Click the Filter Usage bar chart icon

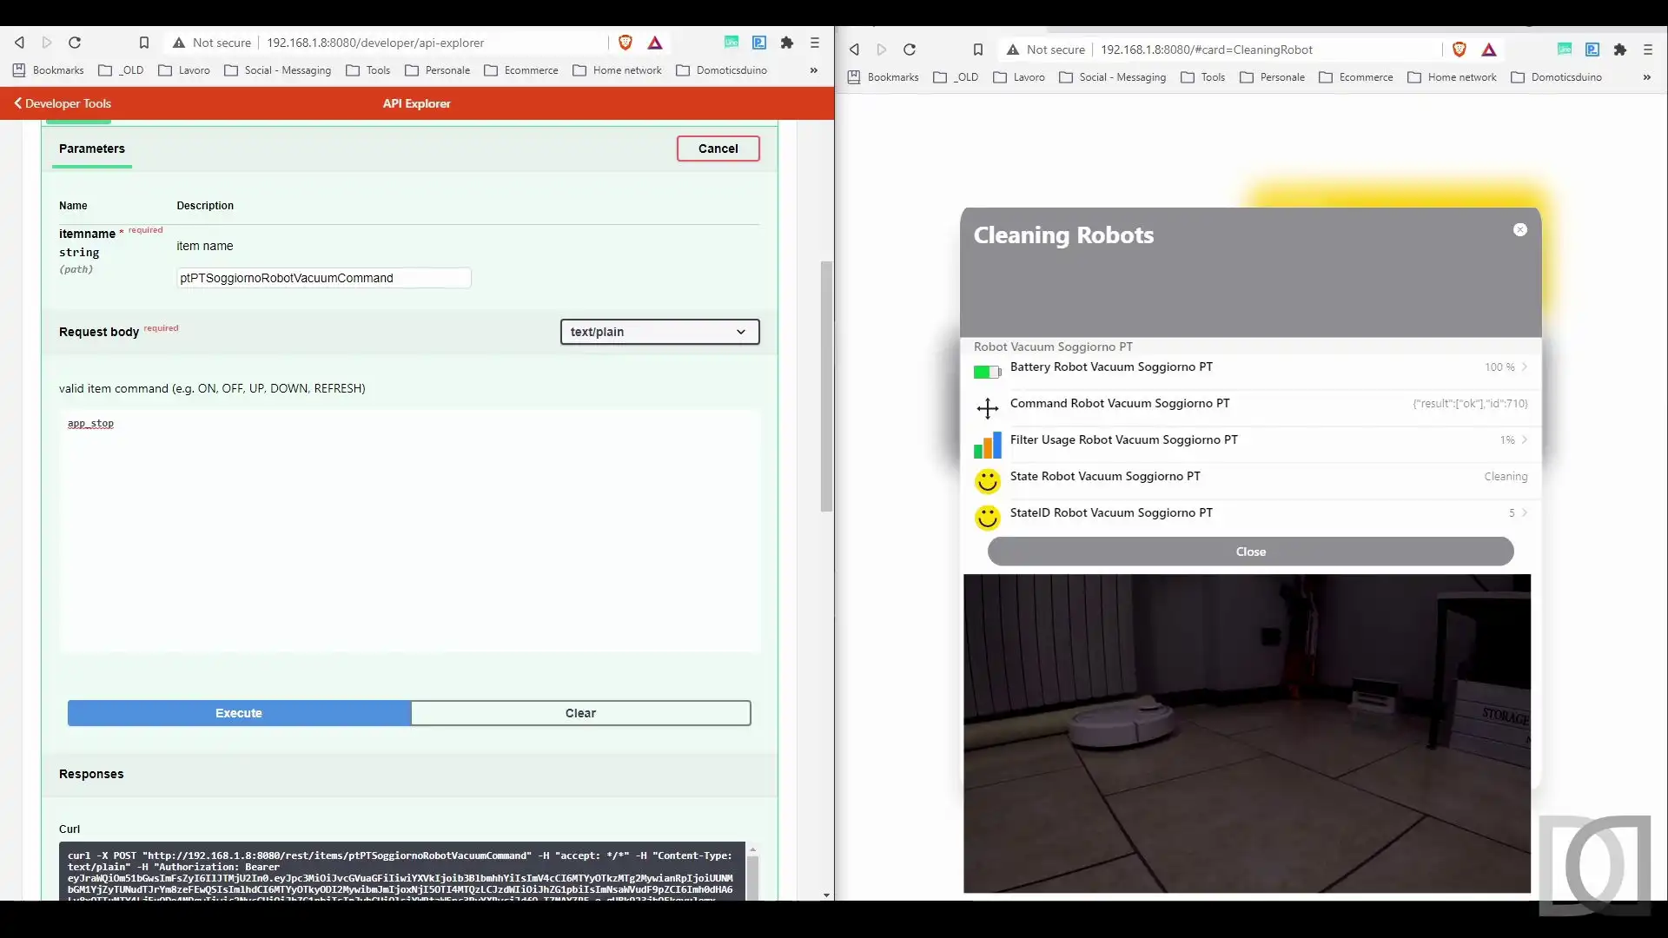(988, 443)
